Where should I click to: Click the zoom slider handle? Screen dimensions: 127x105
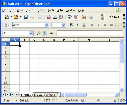pyautogui.click(x=98, y=100)
